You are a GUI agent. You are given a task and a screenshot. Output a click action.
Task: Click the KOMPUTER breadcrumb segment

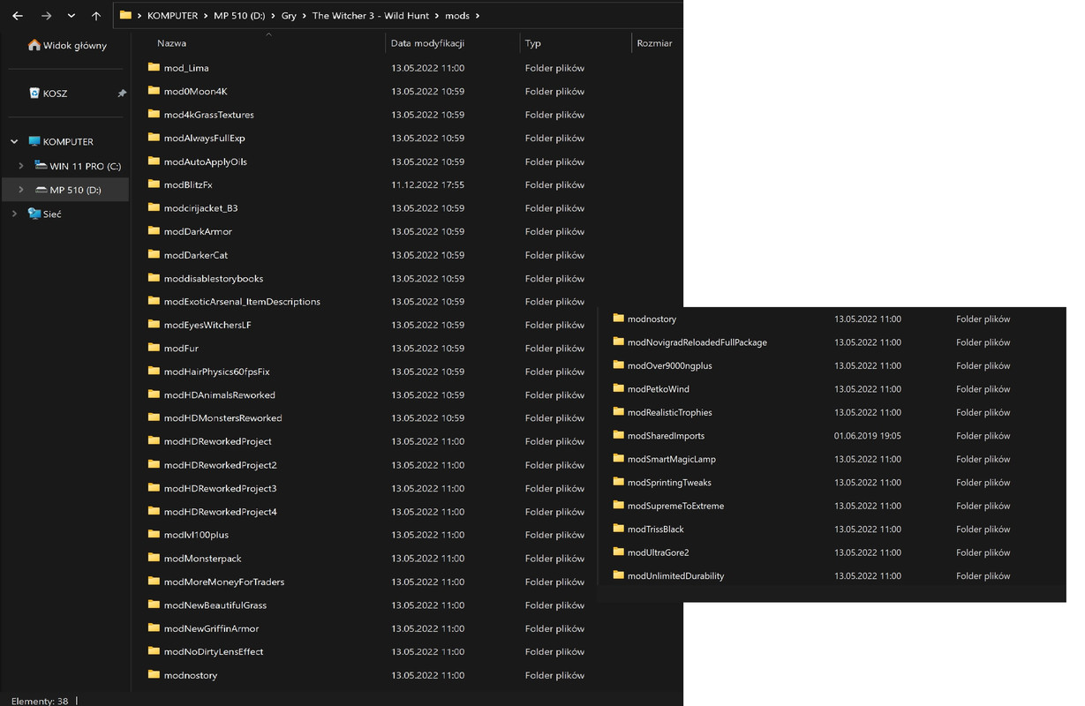172,16
